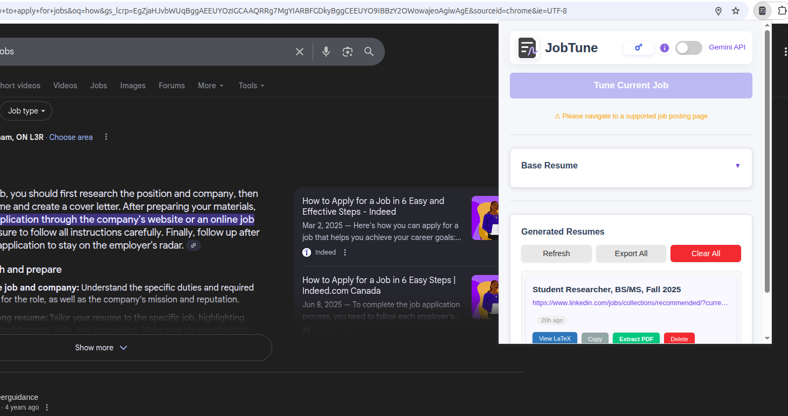The width and height of the screenshot is (788, 416).
Task: Click the address bar URL text
Action: point(283,11)
